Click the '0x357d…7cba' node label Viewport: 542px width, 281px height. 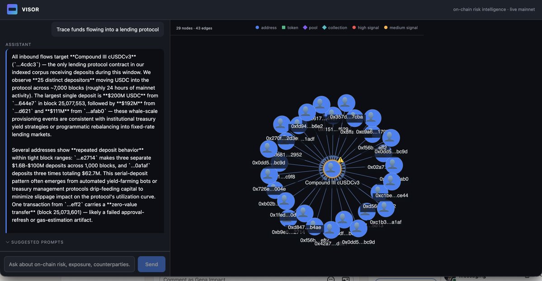[346, 117]
